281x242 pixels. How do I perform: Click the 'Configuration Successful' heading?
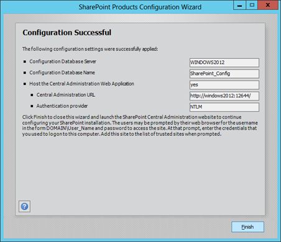click(67, 33)
